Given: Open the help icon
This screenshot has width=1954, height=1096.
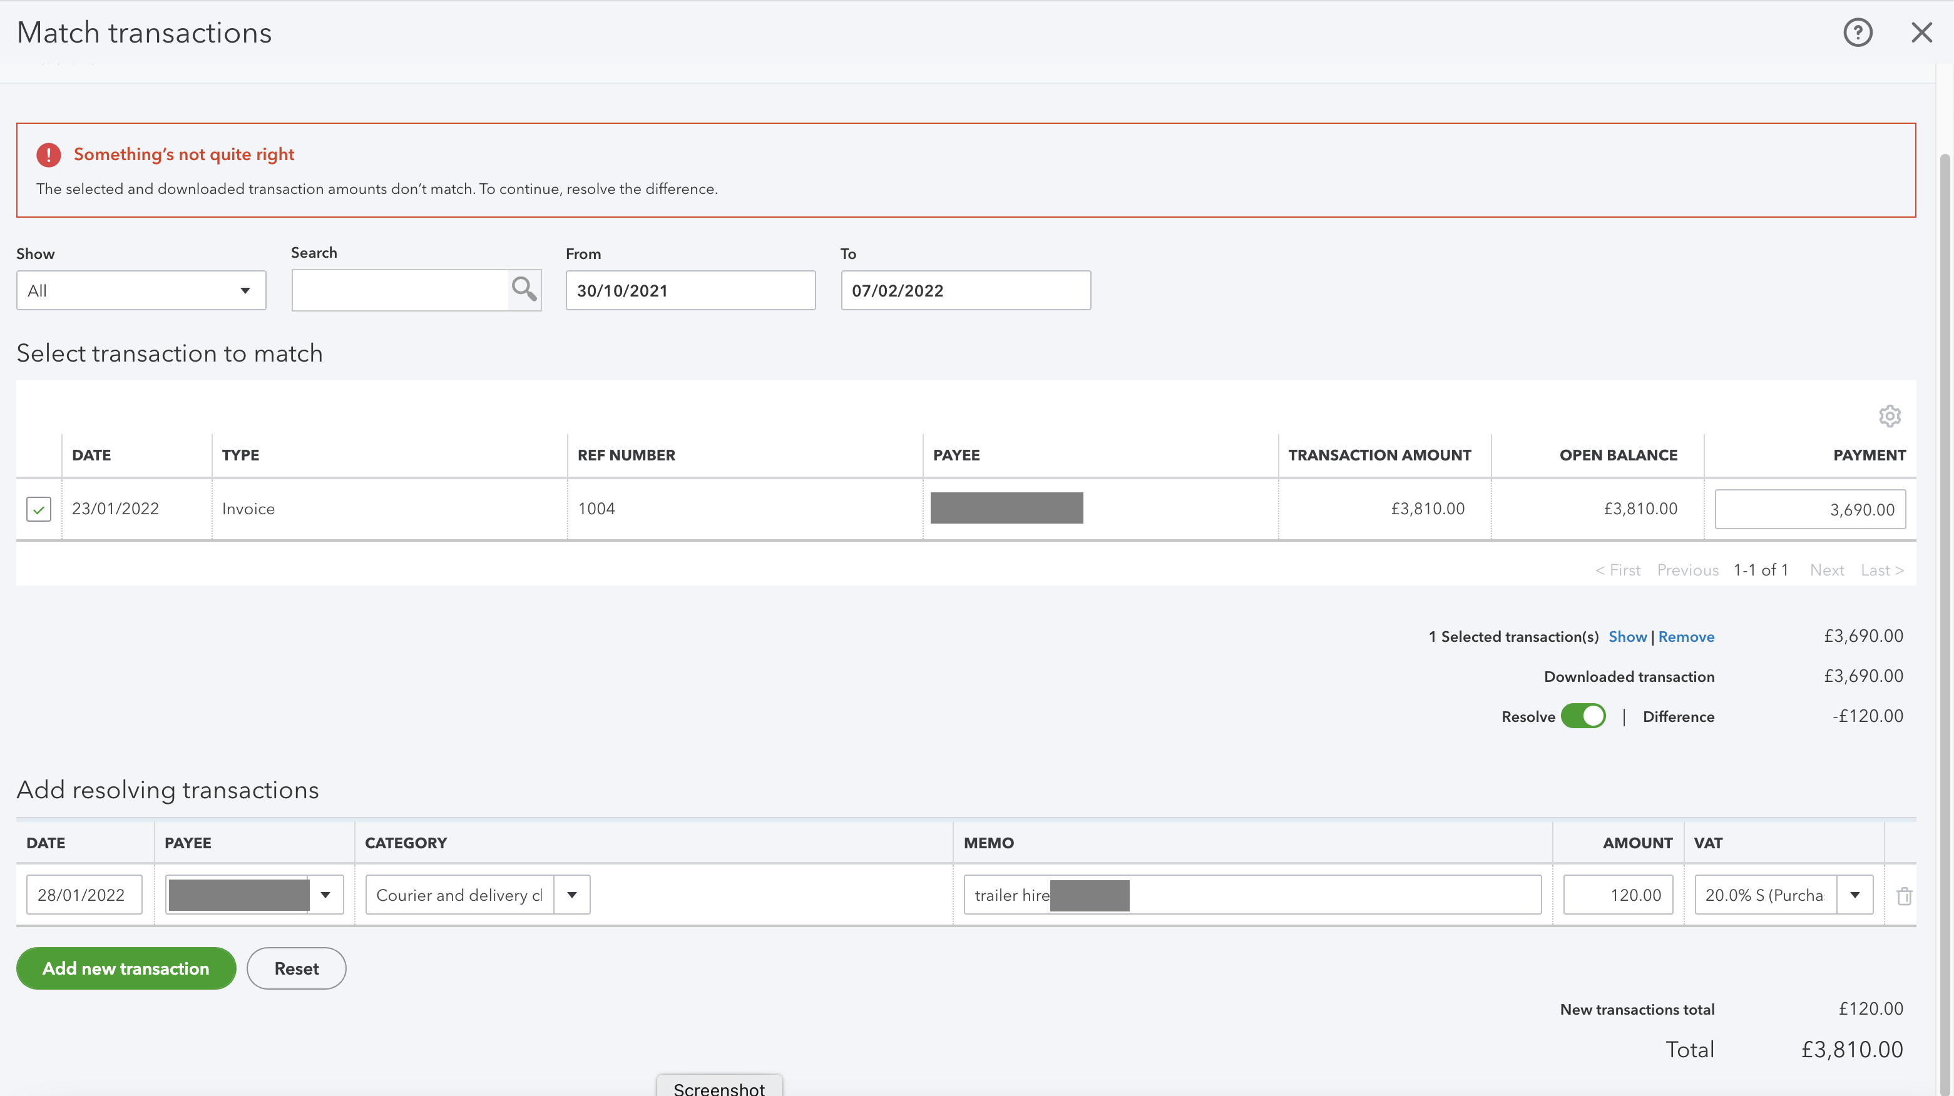Looking at the screenshot, I should (1858, 32).
